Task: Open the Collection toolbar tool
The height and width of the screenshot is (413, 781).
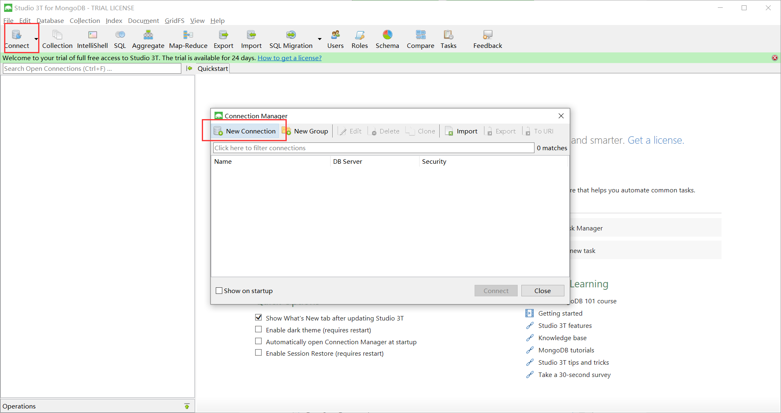Action: 57,39
